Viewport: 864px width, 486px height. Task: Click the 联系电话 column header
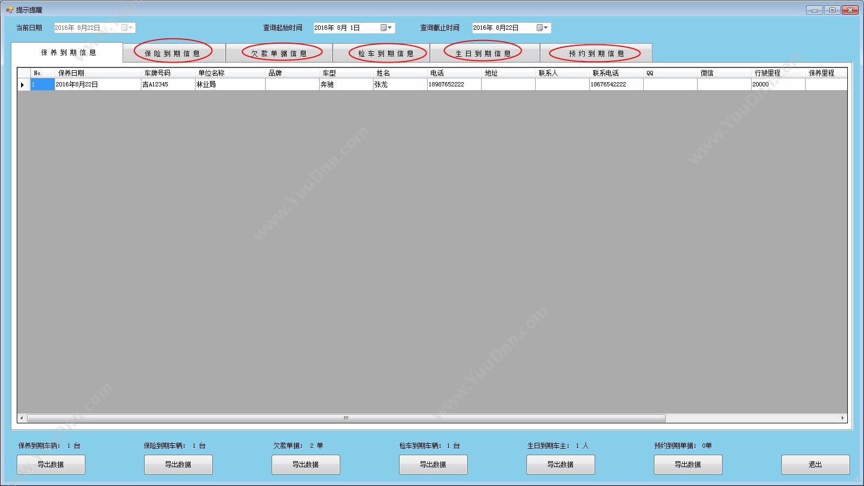coord(616,73)
